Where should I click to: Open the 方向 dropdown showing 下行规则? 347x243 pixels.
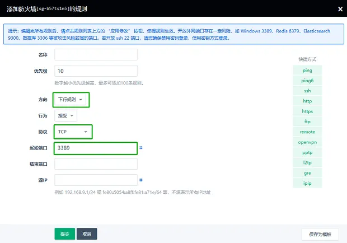point(71,100)
